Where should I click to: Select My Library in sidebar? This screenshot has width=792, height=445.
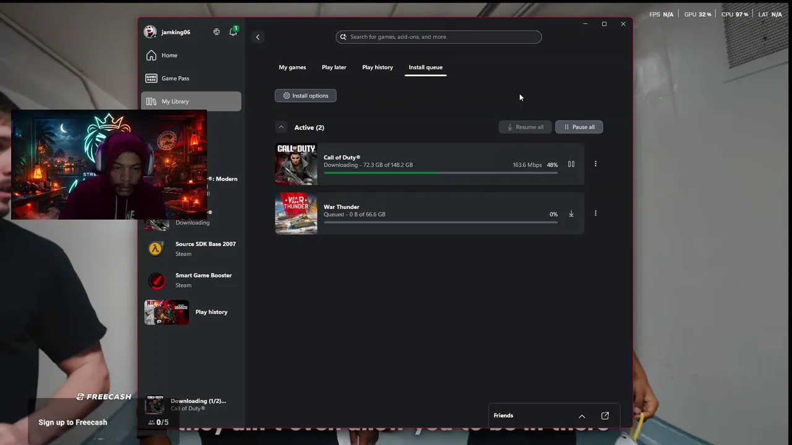click(x=191, y=101)
